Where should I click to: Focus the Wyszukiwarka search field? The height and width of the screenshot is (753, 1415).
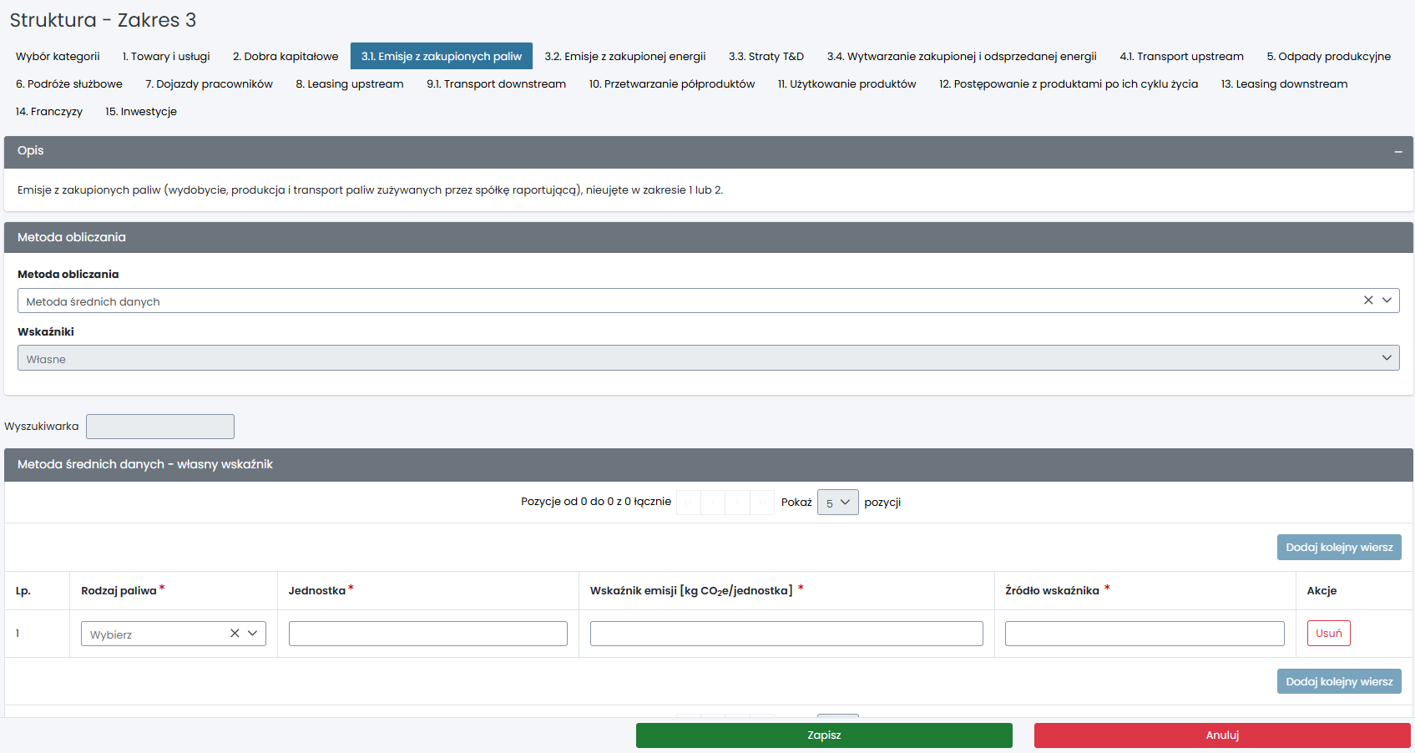click(160, 427)
